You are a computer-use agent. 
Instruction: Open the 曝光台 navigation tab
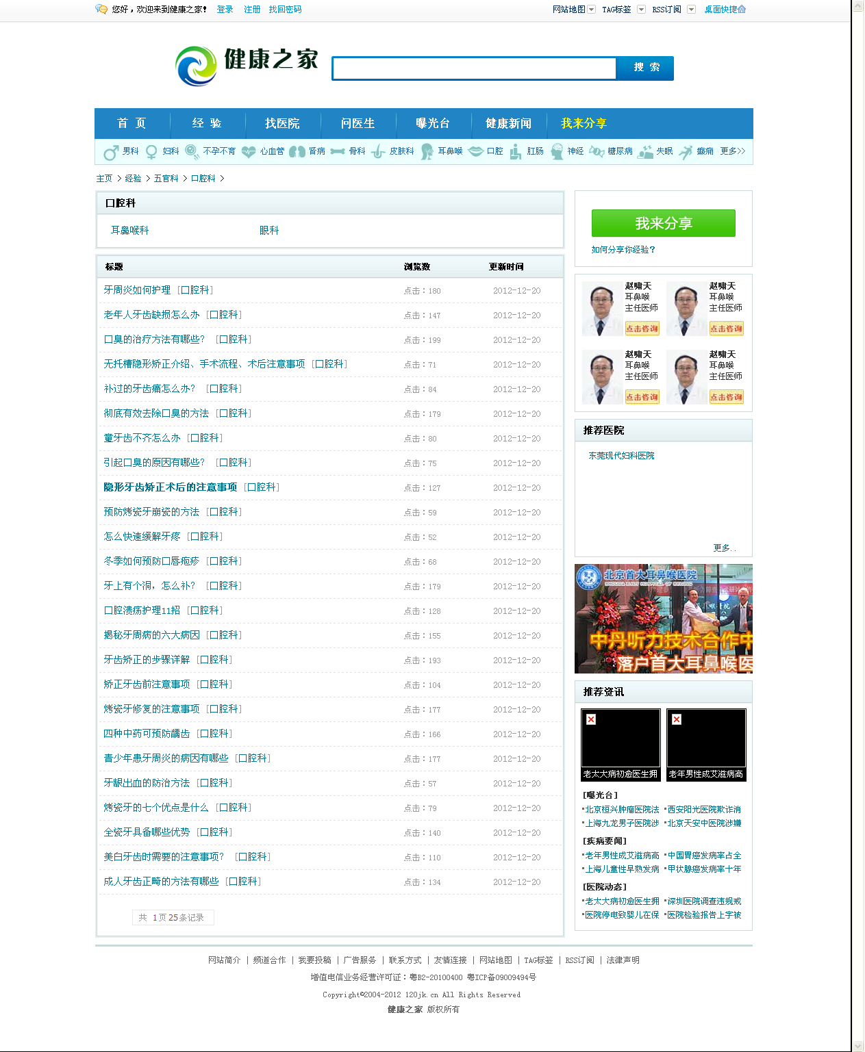click(x=433, y=123)
